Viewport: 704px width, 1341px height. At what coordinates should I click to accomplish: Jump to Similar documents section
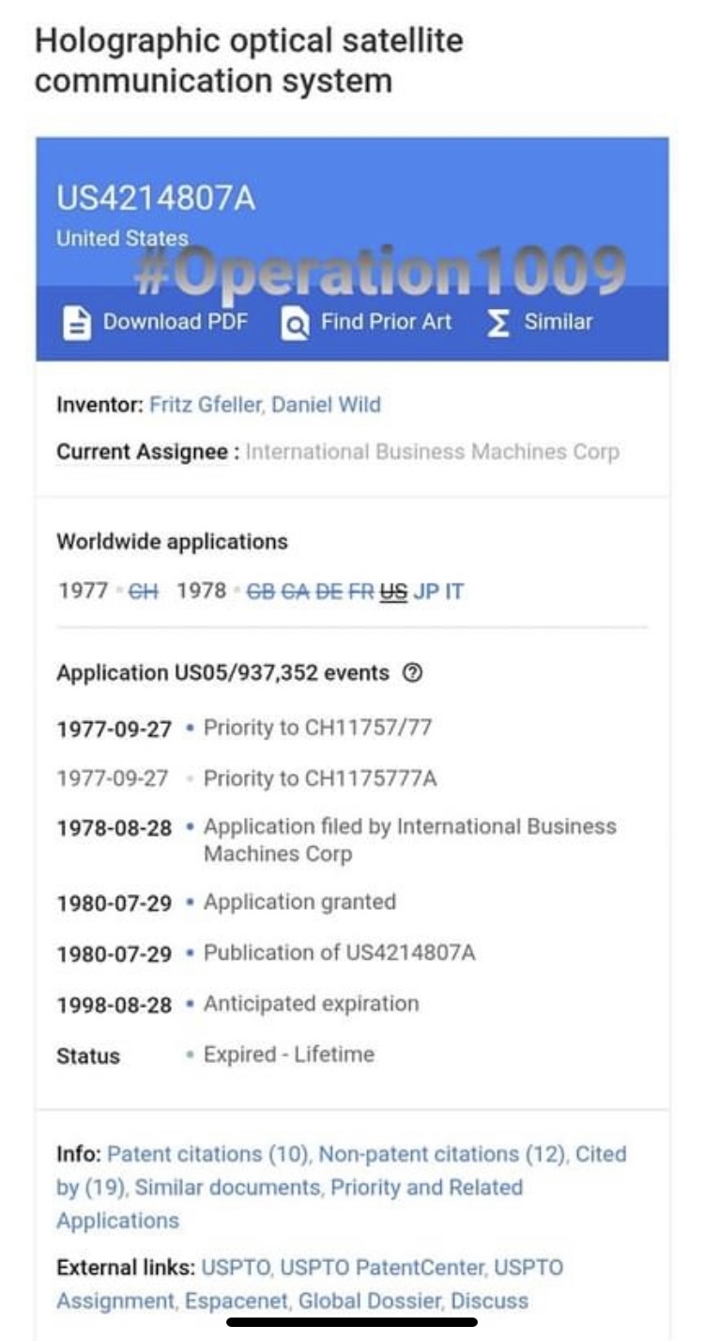click(230, 1188)
